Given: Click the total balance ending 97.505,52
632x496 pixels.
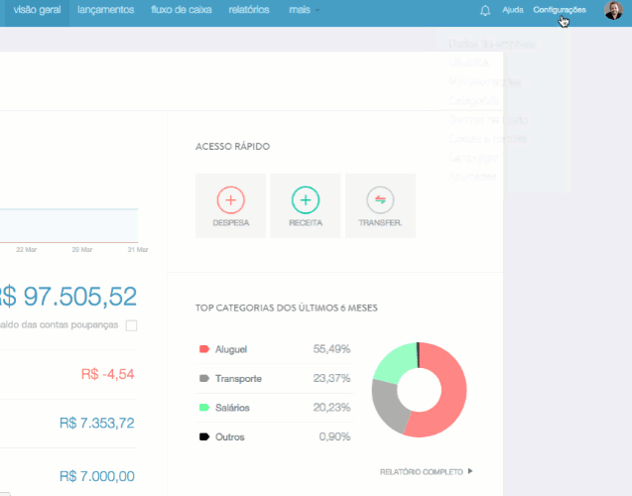Looking at the screenshot, I should tap(67, 297).
